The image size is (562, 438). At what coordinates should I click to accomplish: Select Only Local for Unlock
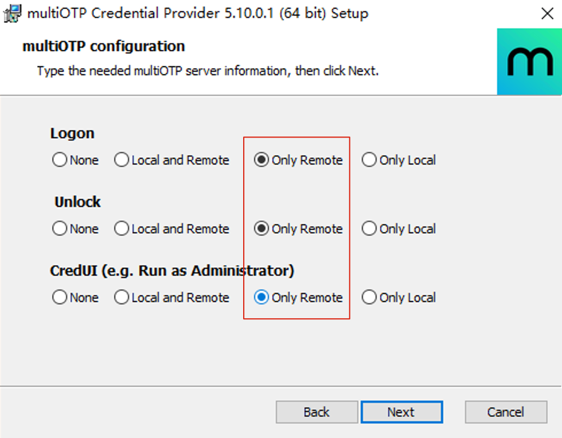coord(369,229)
